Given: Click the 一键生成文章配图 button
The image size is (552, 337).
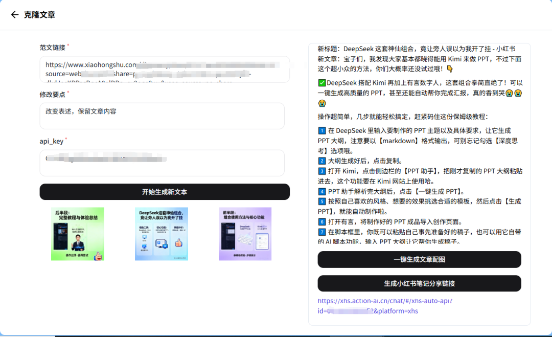Looking at the screenshot, I should pos(419,259).
